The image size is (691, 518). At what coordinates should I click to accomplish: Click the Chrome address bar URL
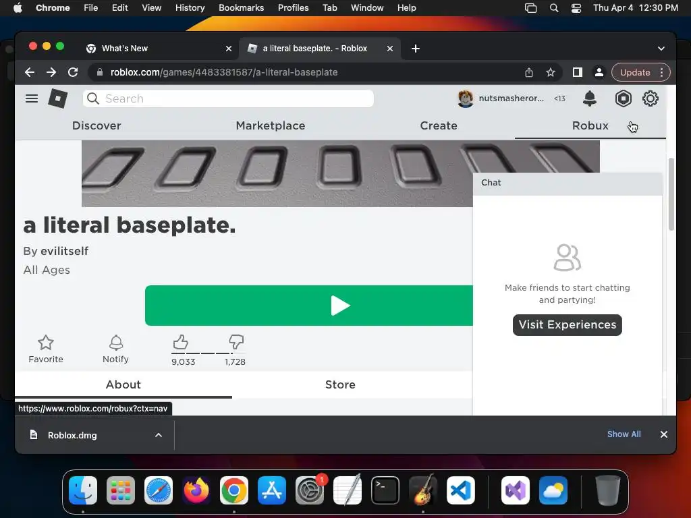[224, 72]
